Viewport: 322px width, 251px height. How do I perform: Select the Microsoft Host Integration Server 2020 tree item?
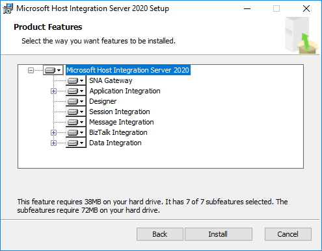[x=128, y=70]
